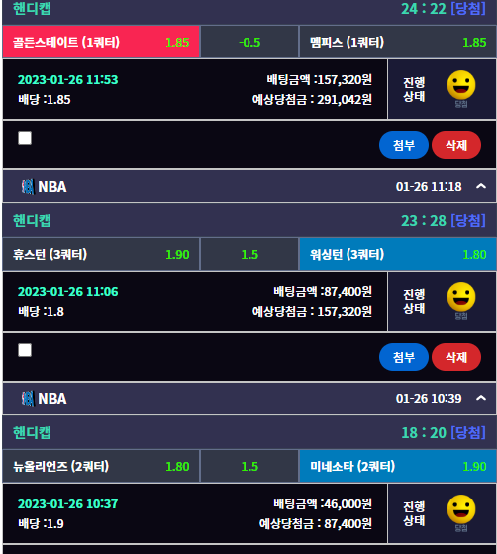Click NBA league logo dated 01-26 10:39

click(x=28, y=398)
